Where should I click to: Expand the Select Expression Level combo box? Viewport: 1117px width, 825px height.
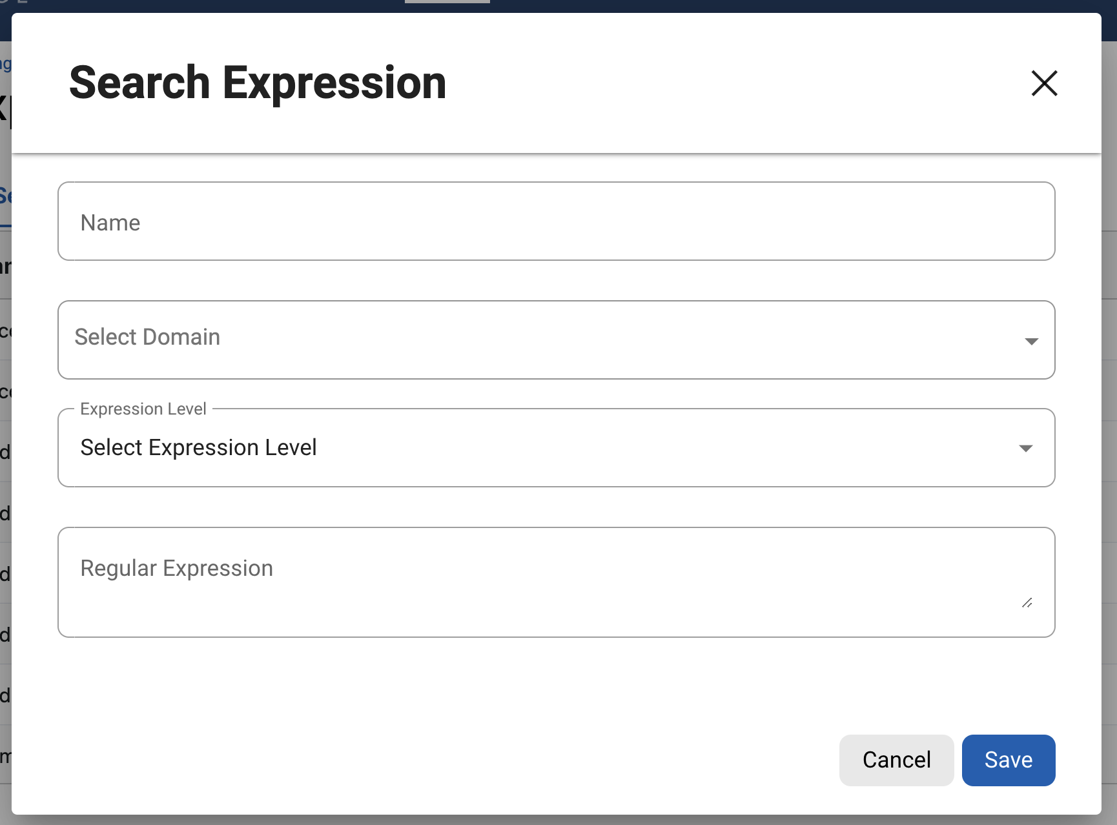tap(555, 448)
